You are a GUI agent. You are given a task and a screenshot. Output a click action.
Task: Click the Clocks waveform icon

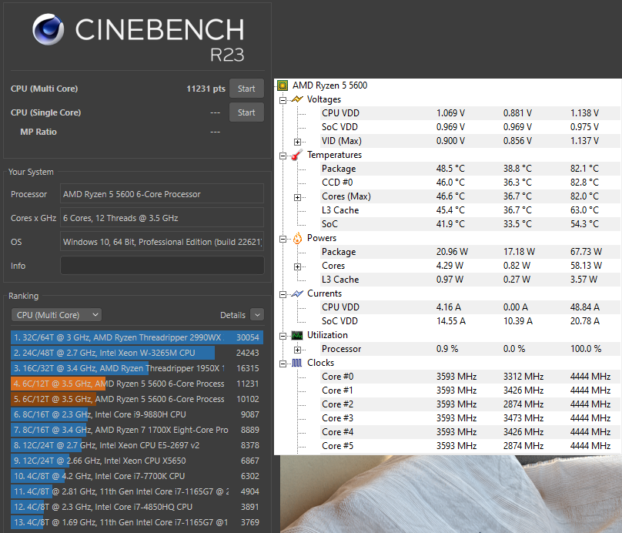click(x=297, y=363)
